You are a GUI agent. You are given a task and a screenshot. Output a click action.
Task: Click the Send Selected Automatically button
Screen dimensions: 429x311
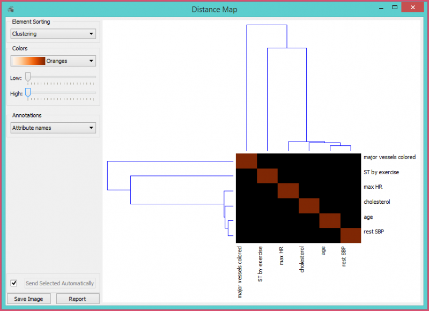pyautogui.click(x=60, y=283)
